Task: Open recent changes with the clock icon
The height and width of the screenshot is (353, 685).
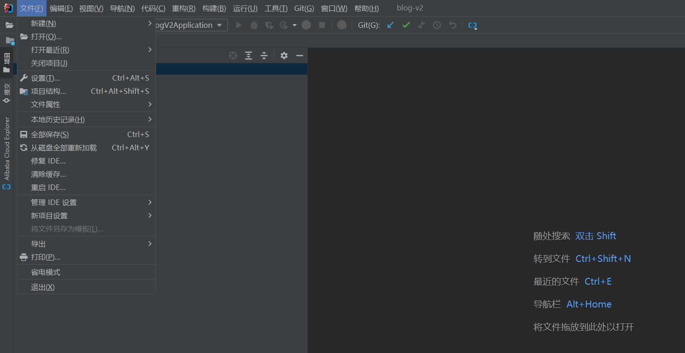Action: click(436, 25)
